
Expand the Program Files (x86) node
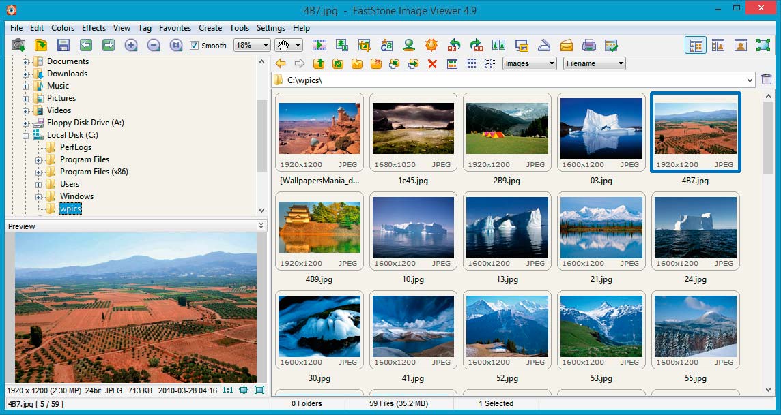(38, 172)
